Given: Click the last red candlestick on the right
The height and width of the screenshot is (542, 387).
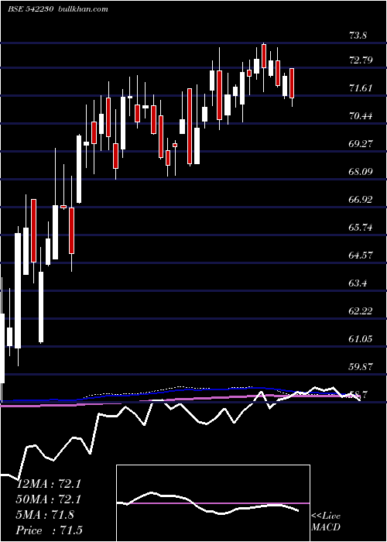Looking at the screenshot, I should [x=292, y=83].
